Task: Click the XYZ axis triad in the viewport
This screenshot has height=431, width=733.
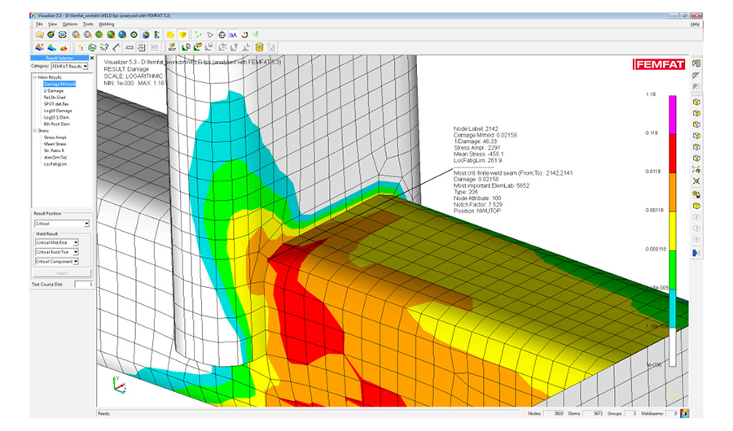Action: 119,385
